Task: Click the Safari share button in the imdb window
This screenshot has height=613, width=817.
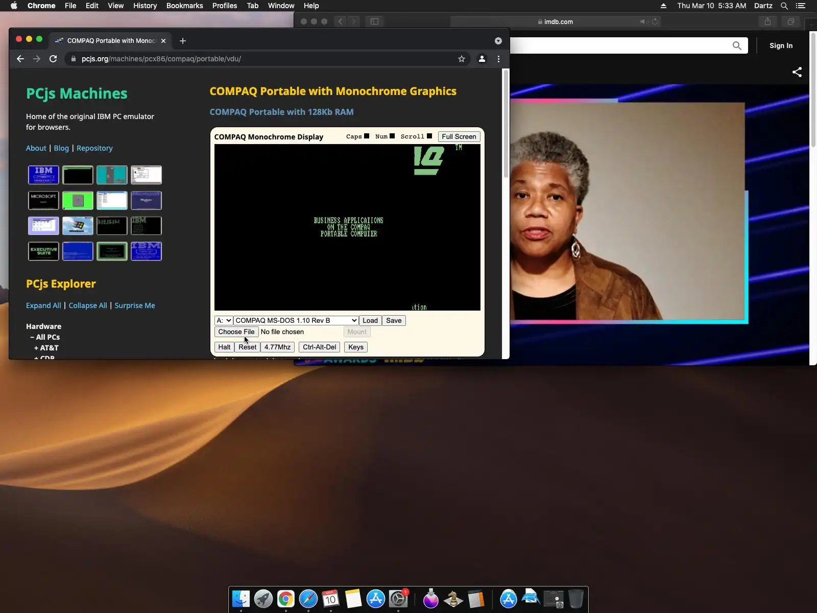Action: 767,21
